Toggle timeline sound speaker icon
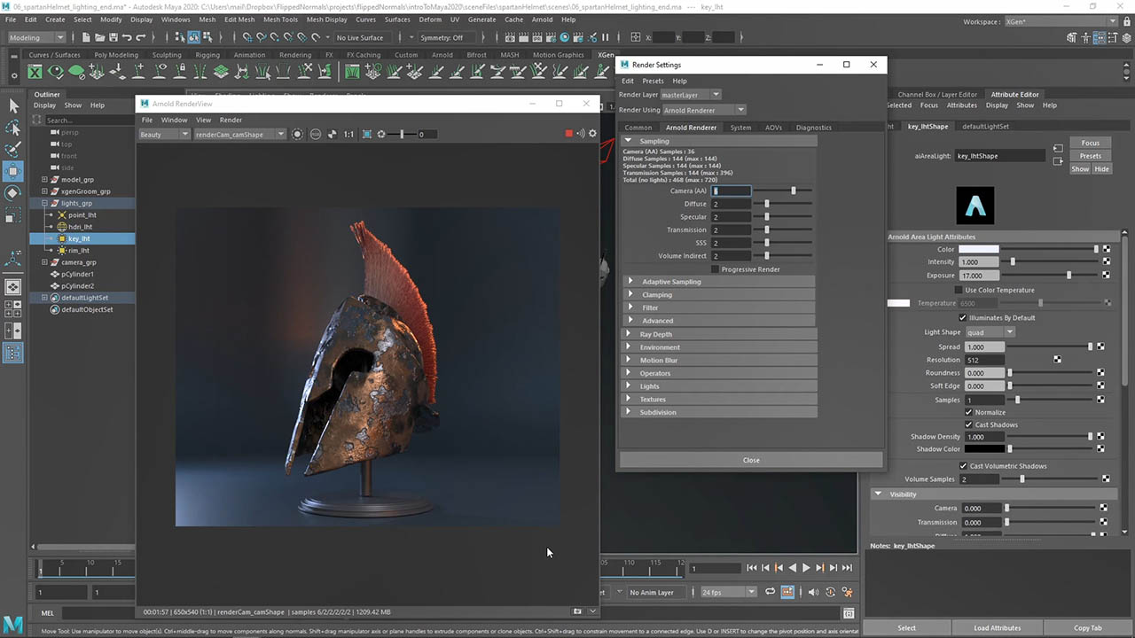 815,592
